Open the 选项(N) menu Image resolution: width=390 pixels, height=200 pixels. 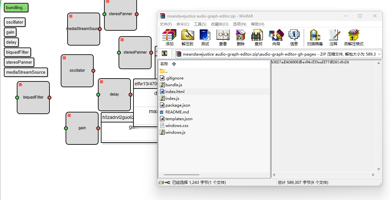point(239,24)
